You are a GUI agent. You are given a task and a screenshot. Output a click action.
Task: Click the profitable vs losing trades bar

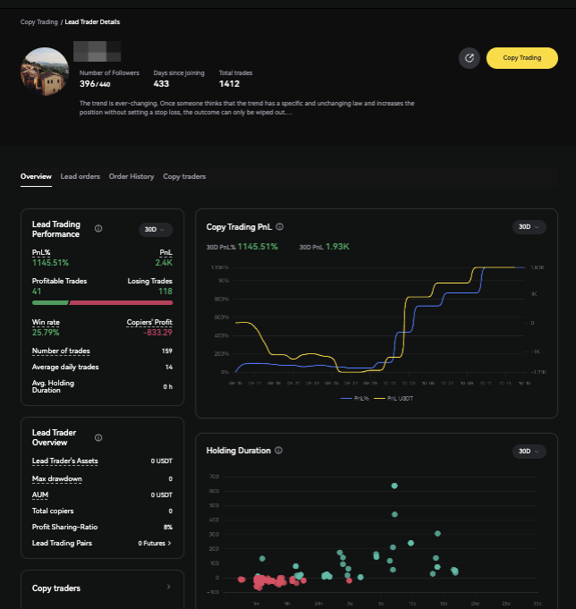click(x=102, y=302)
